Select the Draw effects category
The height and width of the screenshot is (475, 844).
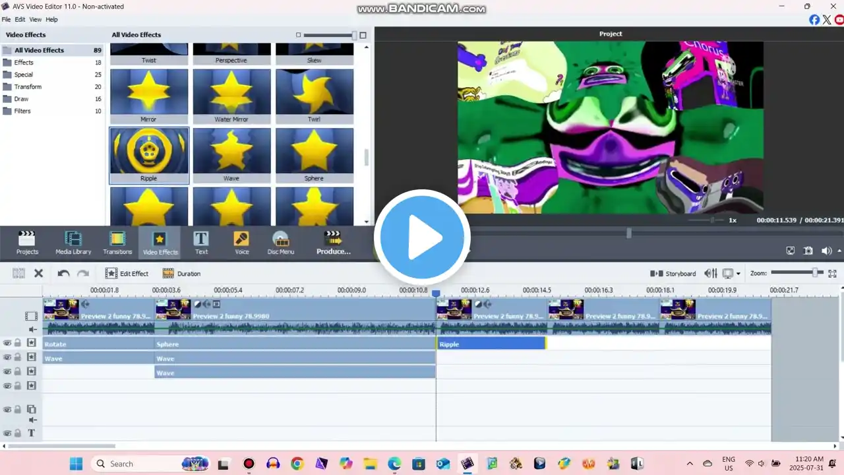[x=52, y=99]
